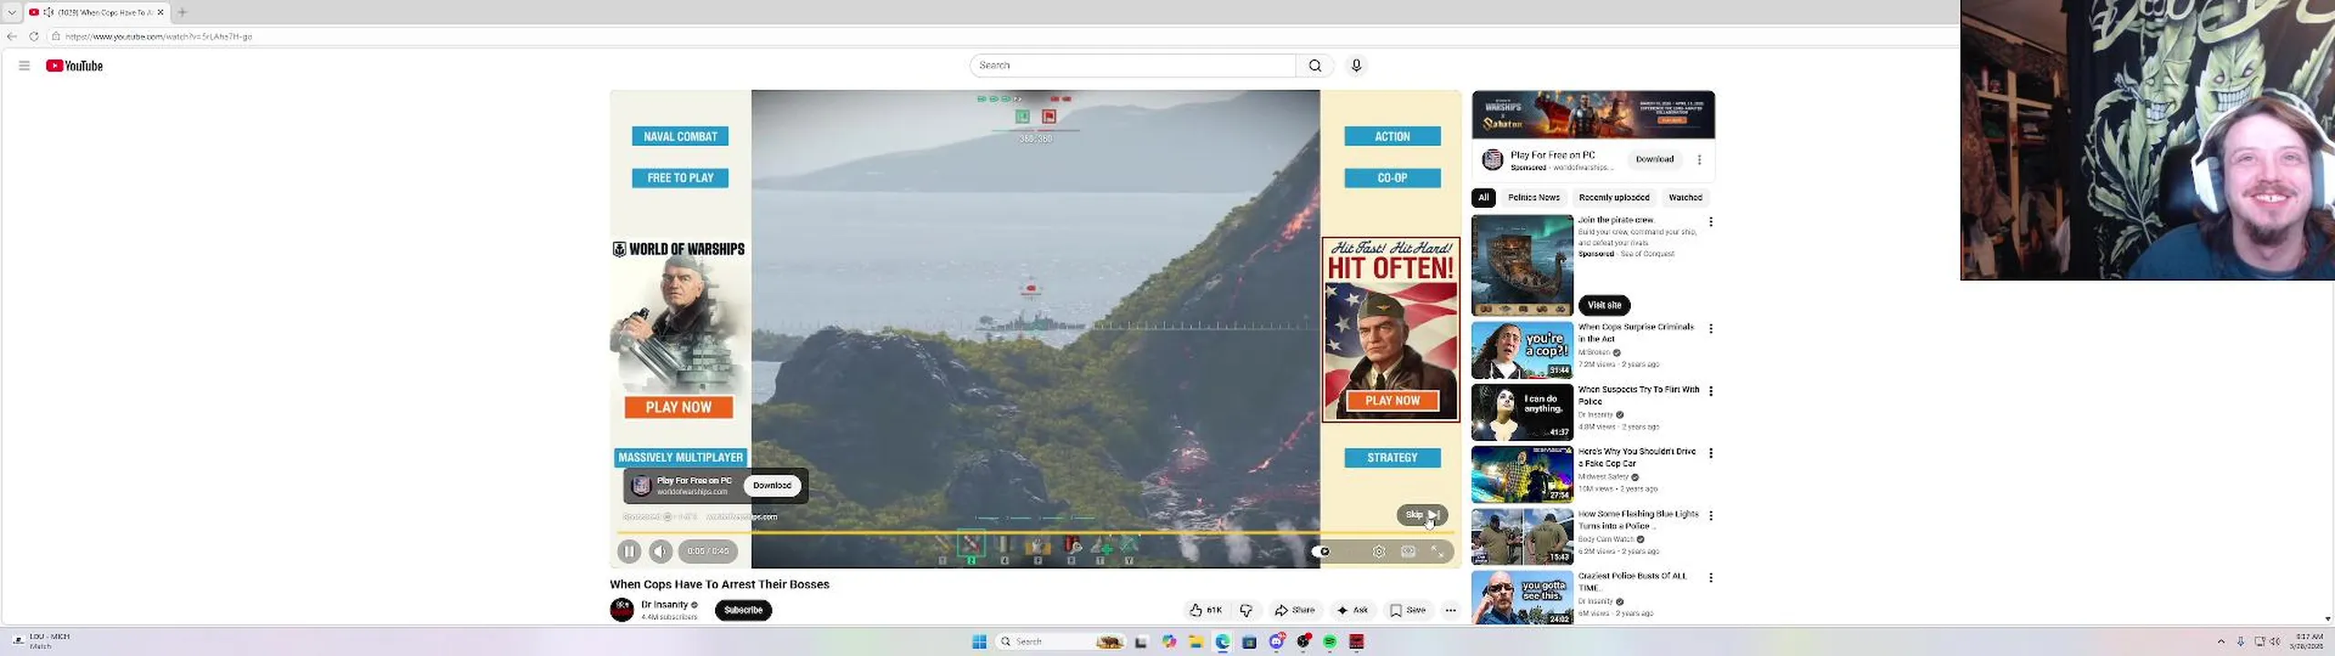Open options for When Cops Surprise Criminals
Image resolution: width=2335 pixels, height=656 pixels.
pyautogui.click(x=1711, y=329)
